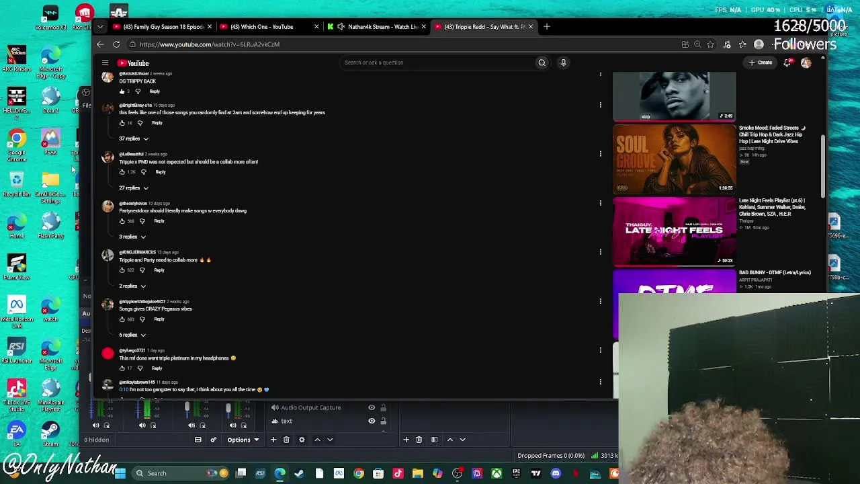Like the 'OG TRIPPY BACK' comment
The image size is (860, 484).
click(122, 91)
